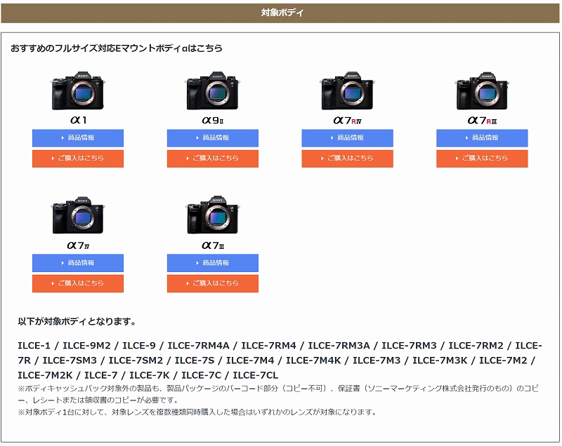Click the α7R III model name logo
Viewport: 562px width, 446px height.
(482, 121)
